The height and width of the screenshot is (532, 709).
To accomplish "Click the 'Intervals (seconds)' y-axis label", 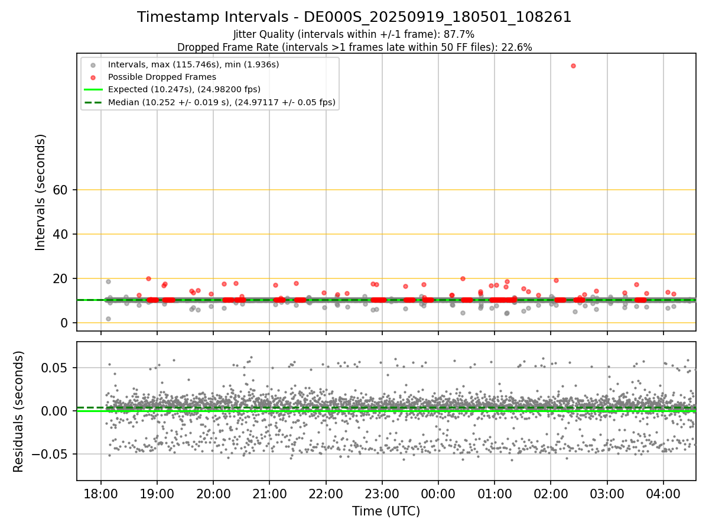I will (x=40, y=192).
